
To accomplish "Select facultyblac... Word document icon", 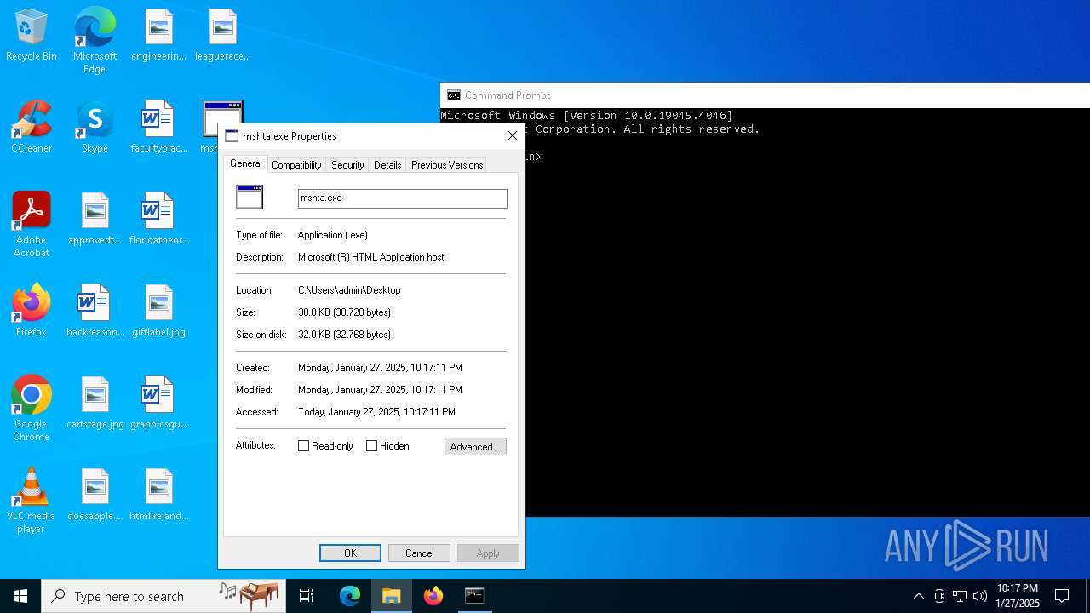I will pos(158,127).
